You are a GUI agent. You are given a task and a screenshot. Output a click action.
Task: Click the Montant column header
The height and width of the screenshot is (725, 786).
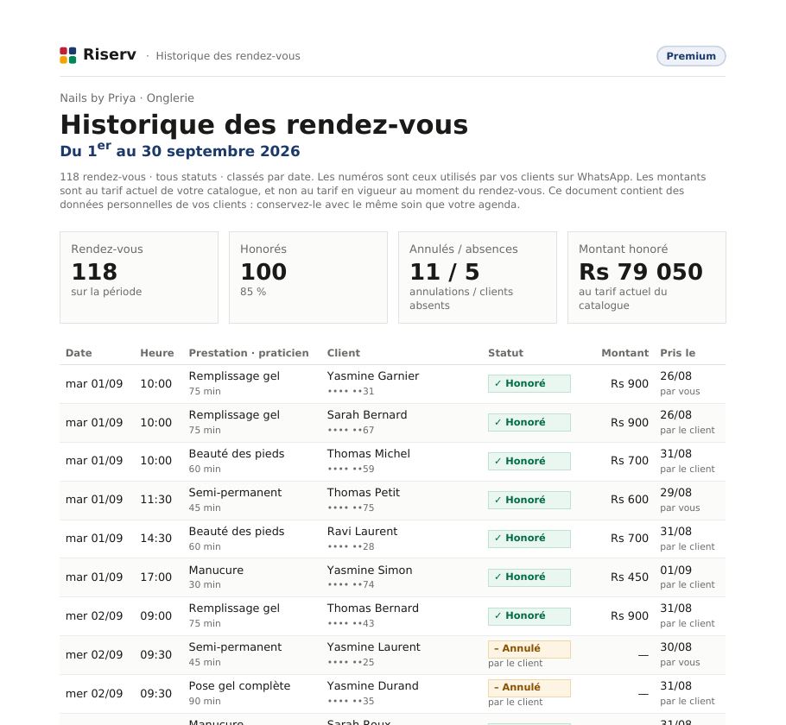click(624, 353)
